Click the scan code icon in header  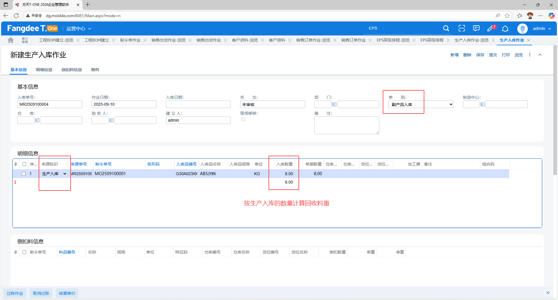click(x=462, y=28)
